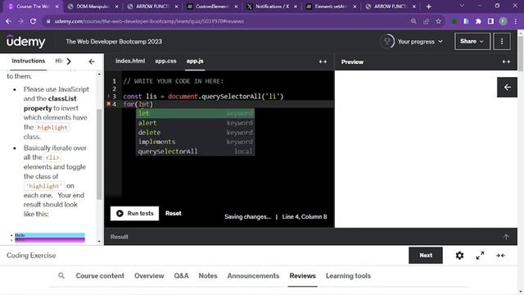Image resolution: width=524 pixels, height=295 pixels.
Task: Close the Notifications / X browser tab
Action: [x=295, y=7]
